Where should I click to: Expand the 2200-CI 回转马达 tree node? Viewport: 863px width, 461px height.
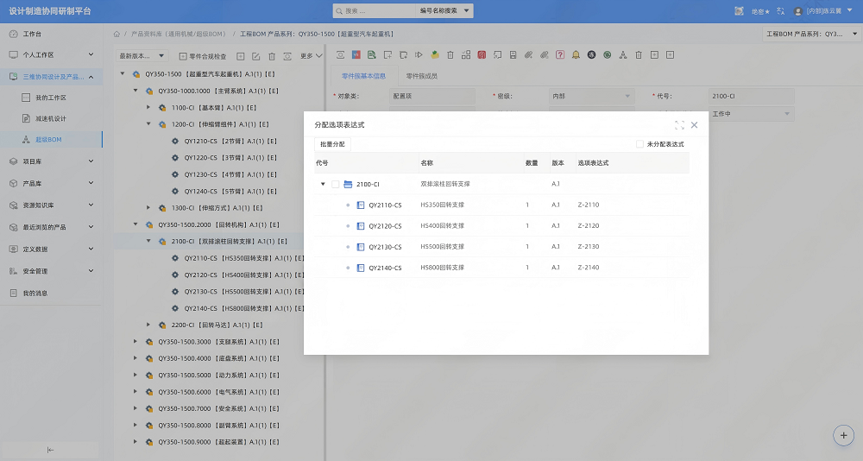tap(148, 325)
